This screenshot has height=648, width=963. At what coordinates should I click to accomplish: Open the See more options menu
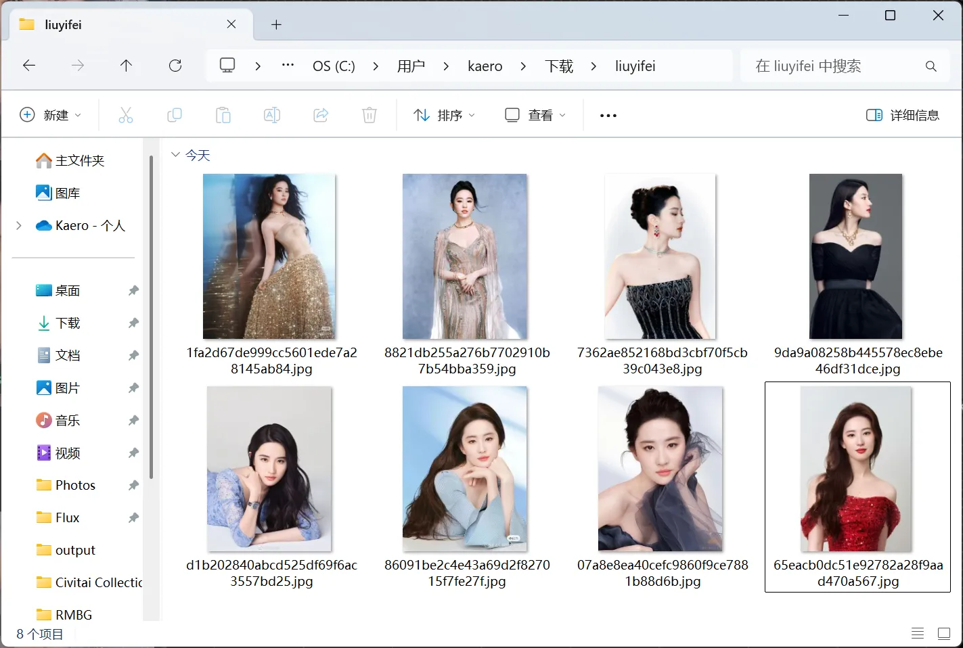(608, 116)
